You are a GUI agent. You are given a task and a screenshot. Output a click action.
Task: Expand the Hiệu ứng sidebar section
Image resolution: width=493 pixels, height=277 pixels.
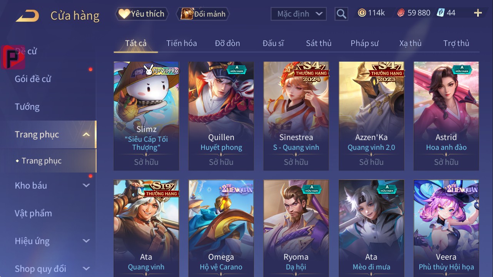[x=86, y=241]
